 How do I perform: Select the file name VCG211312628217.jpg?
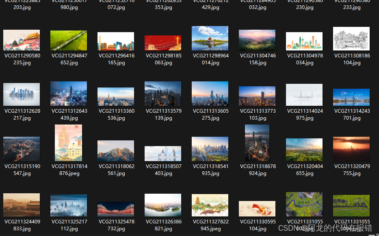coord(22,114)
